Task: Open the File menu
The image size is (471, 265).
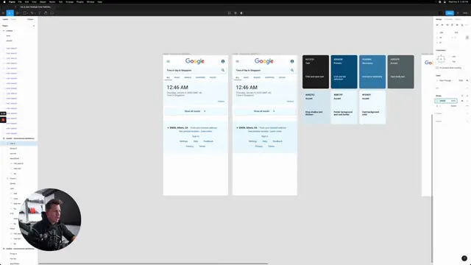Action: [x=20, y=1]
